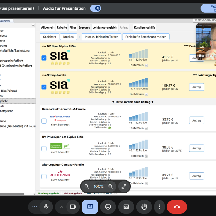216x216 pixels.
Task: Turn off the camera
Action: coord(73,207)
